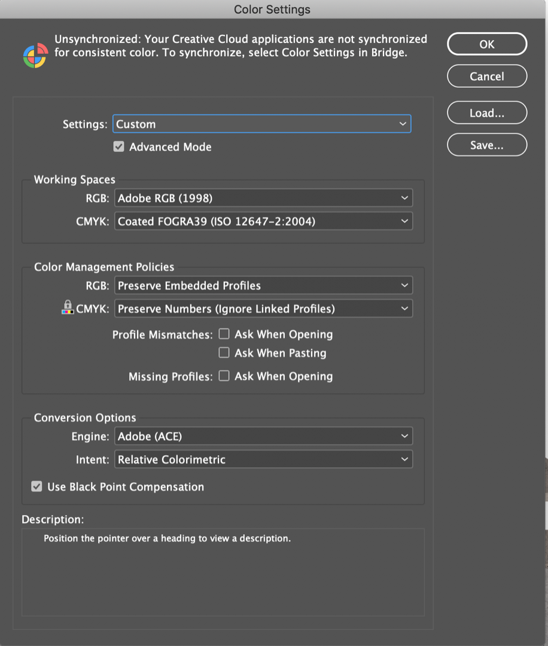
Task: Click the Creative Cloud color sync icon
Action: coord(35,55)
